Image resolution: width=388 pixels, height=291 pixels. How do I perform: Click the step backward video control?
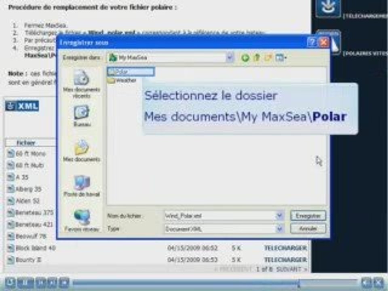tap(41, 283)
